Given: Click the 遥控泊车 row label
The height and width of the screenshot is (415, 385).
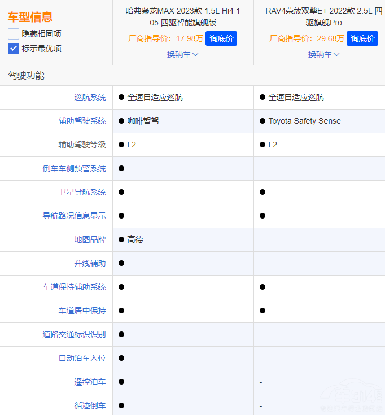Looking at the screenshot, I should pyautogui.click(x=90, y=382).
